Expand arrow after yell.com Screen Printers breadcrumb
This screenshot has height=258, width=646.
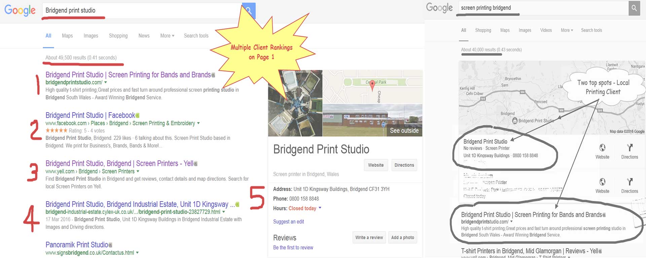[x=138, y=171]
